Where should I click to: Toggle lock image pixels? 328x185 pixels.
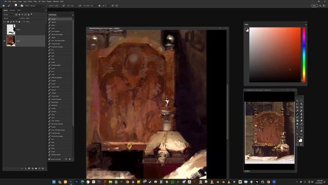pyautogui.click(x=11, y=22)
